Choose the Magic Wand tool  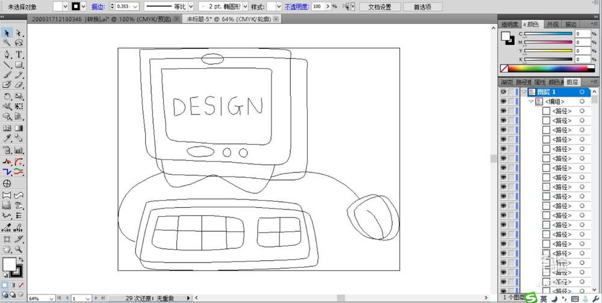(7, 43)
